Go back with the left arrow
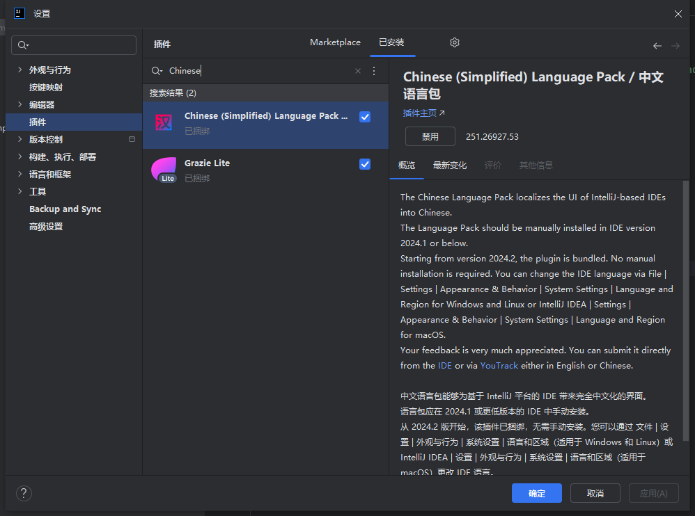This screenshot has width=695, height=516. 657,46
